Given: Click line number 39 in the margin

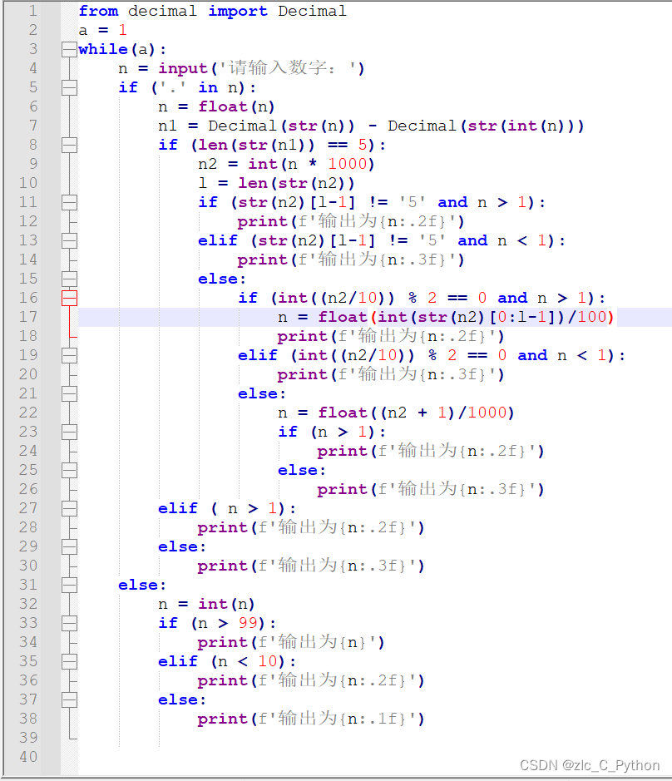Looking at the screenshot, I should point(28,738).
